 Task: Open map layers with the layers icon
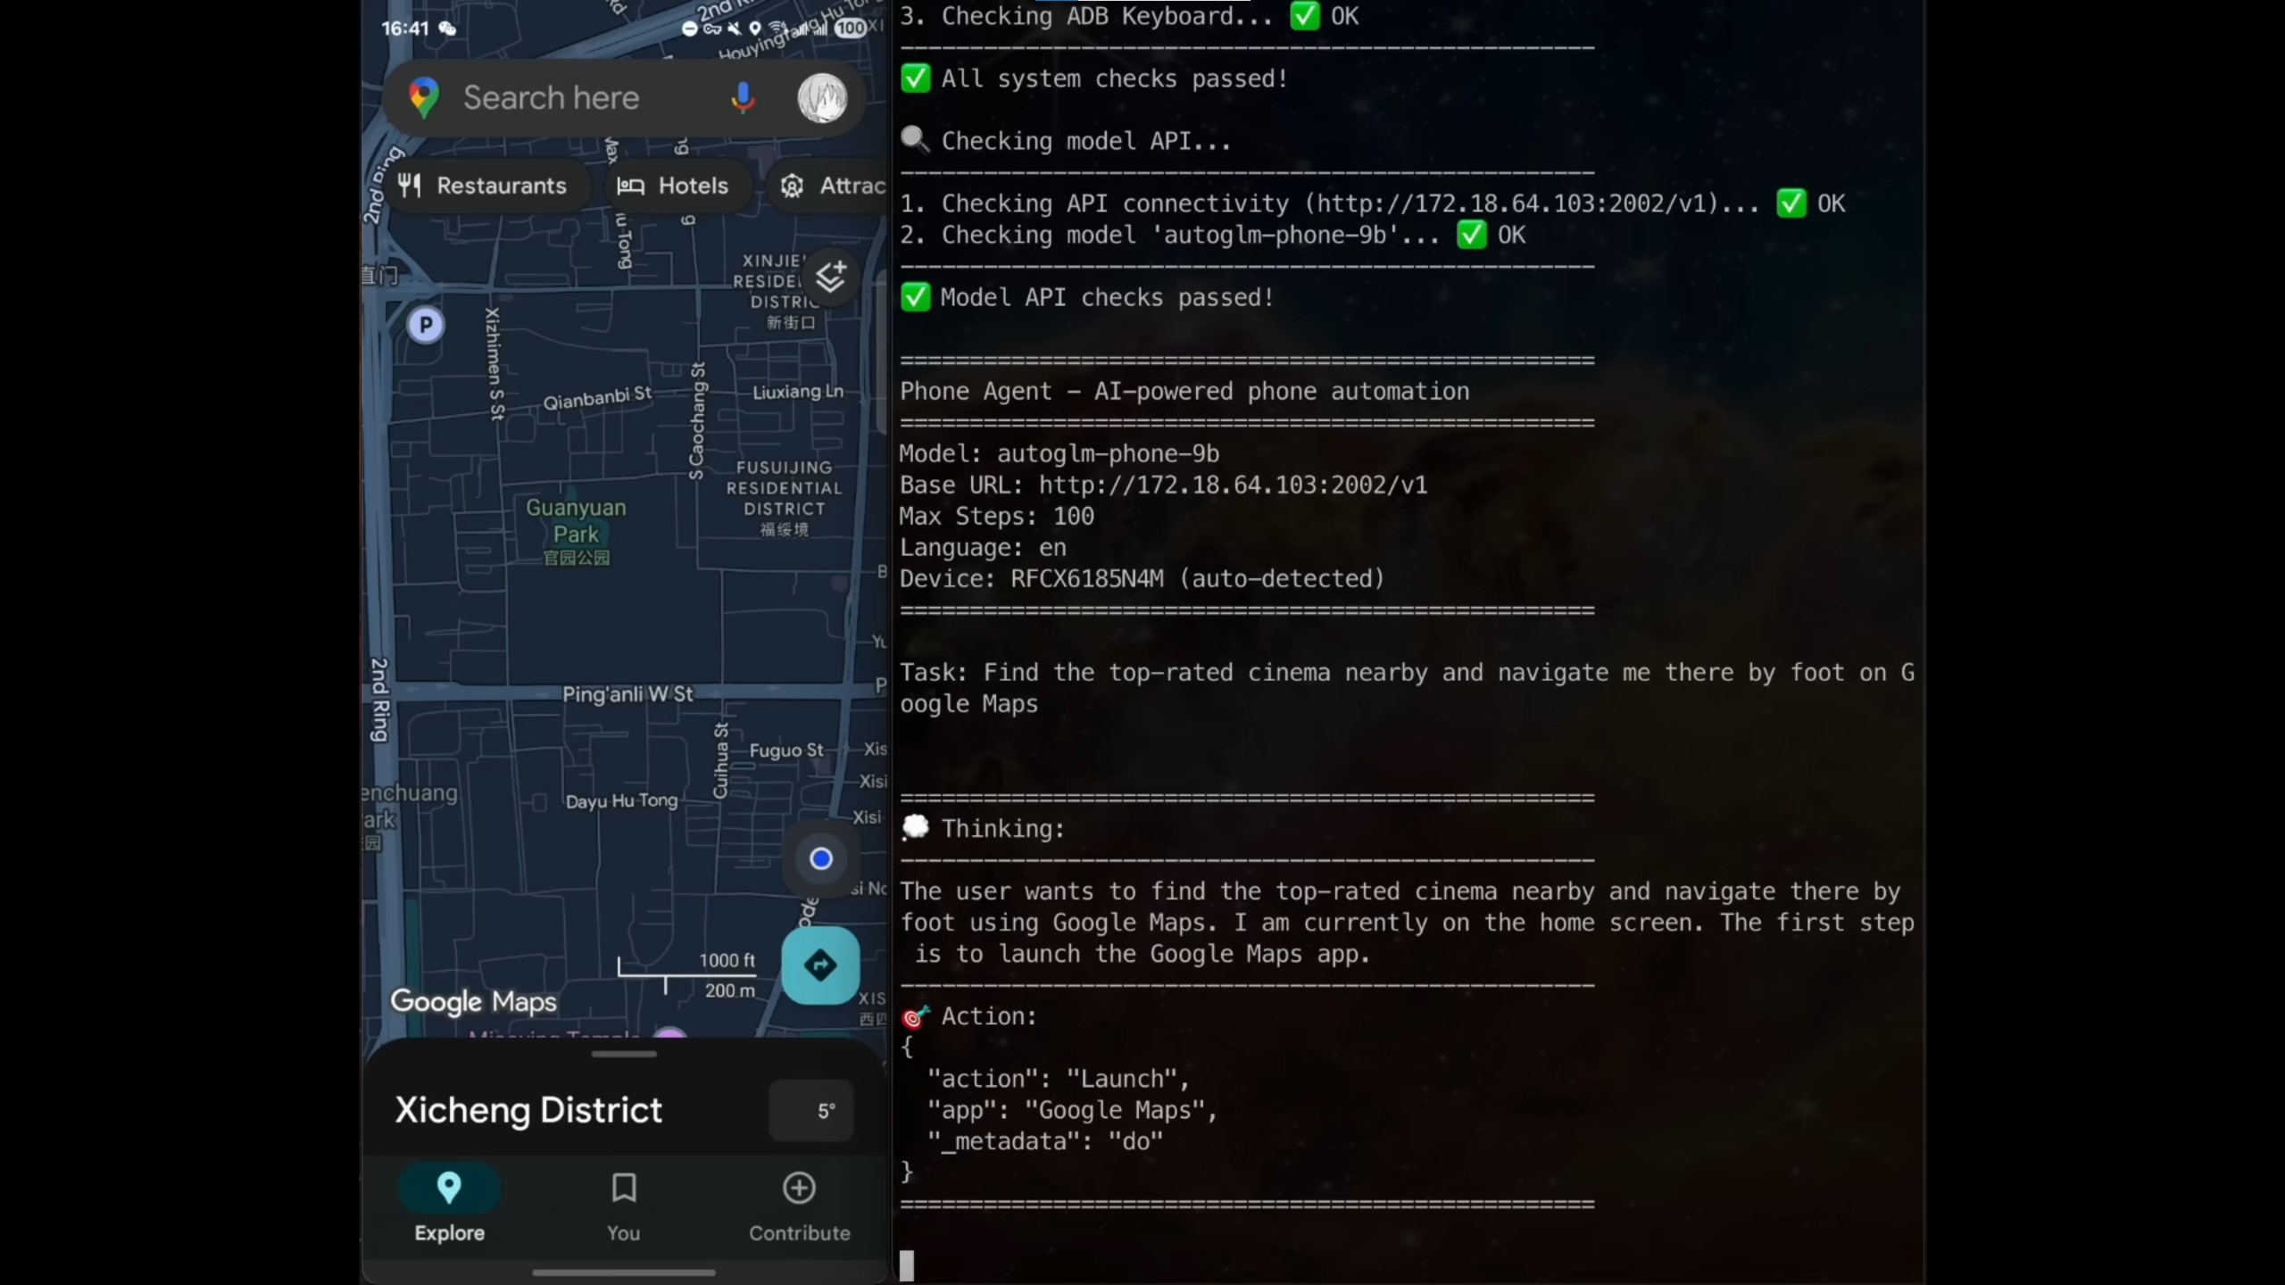[x=829, y=278]
